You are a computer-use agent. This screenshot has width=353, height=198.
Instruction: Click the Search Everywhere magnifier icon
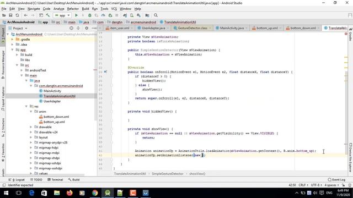(x=156, y=15)
